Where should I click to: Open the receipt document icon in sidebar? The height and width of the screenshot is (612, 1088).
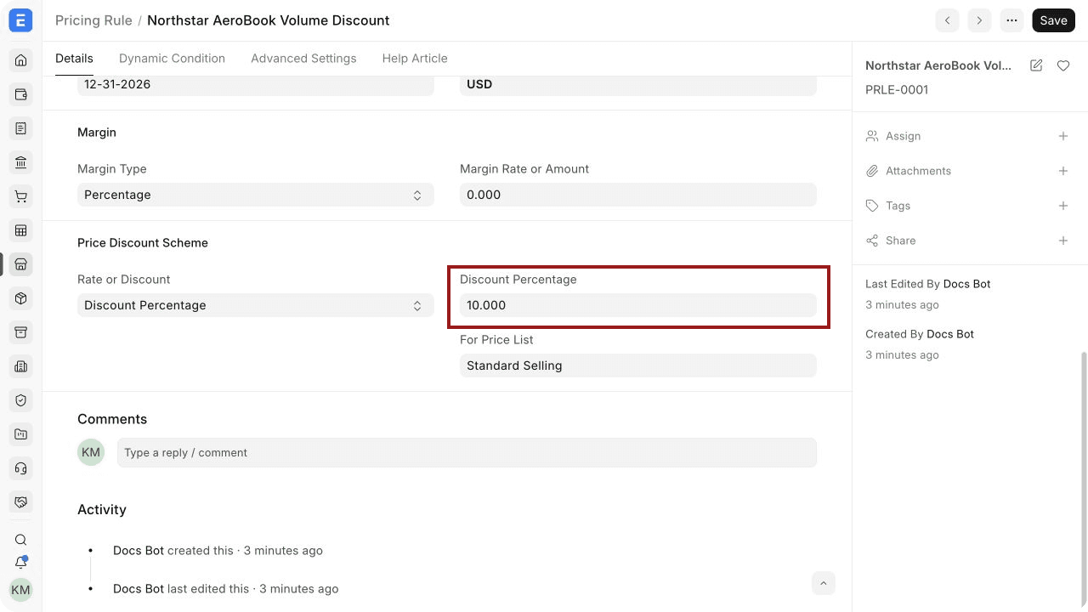(x=21, y=128)
